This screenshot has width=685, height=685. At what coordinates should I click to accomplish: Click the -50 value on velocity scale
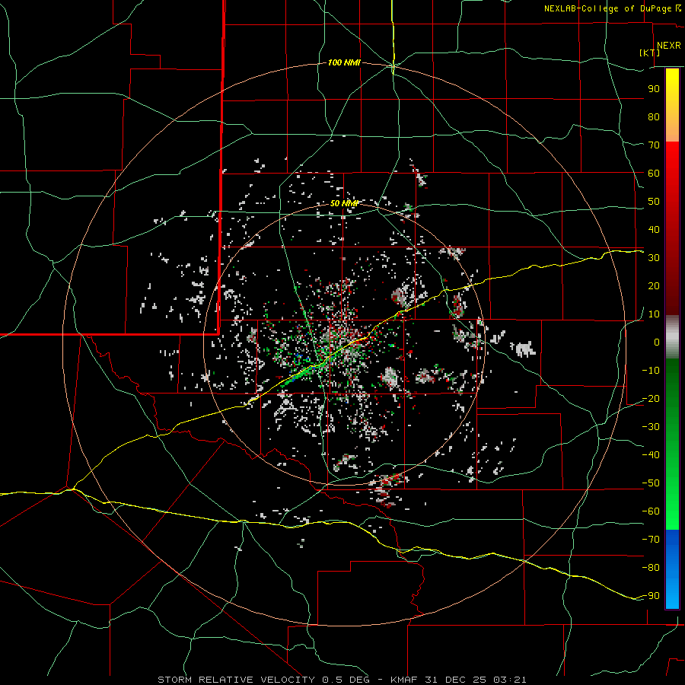coord(651,483)
